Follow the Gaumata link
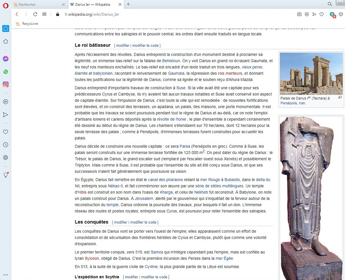Viewport: 345px width, 280px height. click(x=176, y=73)
